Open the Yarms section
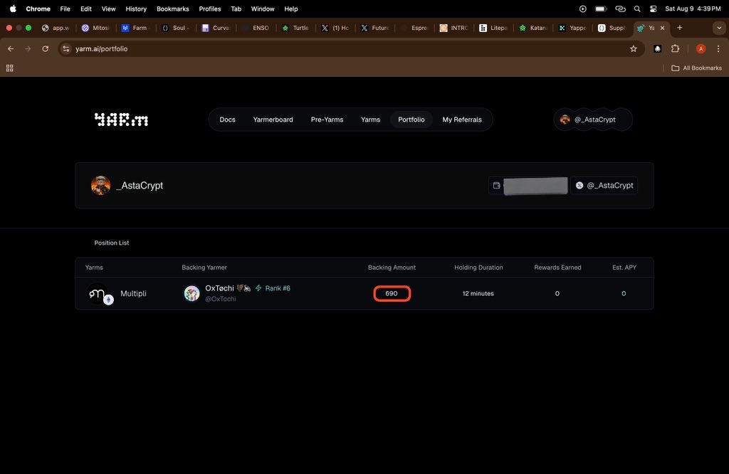This screenshot has height=474, width=729. (x=370, y=120)
